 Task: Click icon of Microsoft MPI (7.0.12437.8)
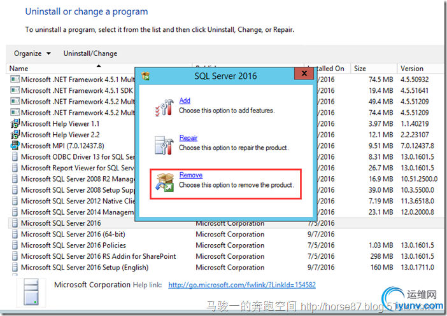coord(15,146)
